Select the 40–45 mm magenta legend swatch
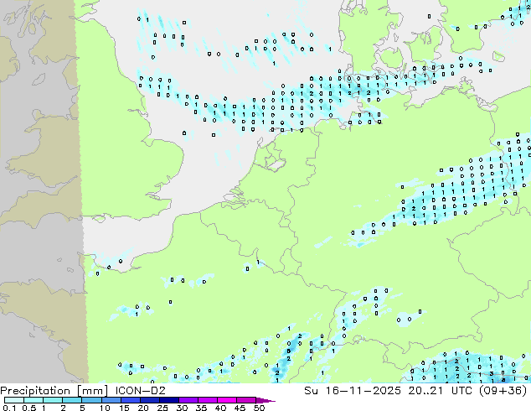The height and width of the screenshot is (411, 531). click(227, 400)
